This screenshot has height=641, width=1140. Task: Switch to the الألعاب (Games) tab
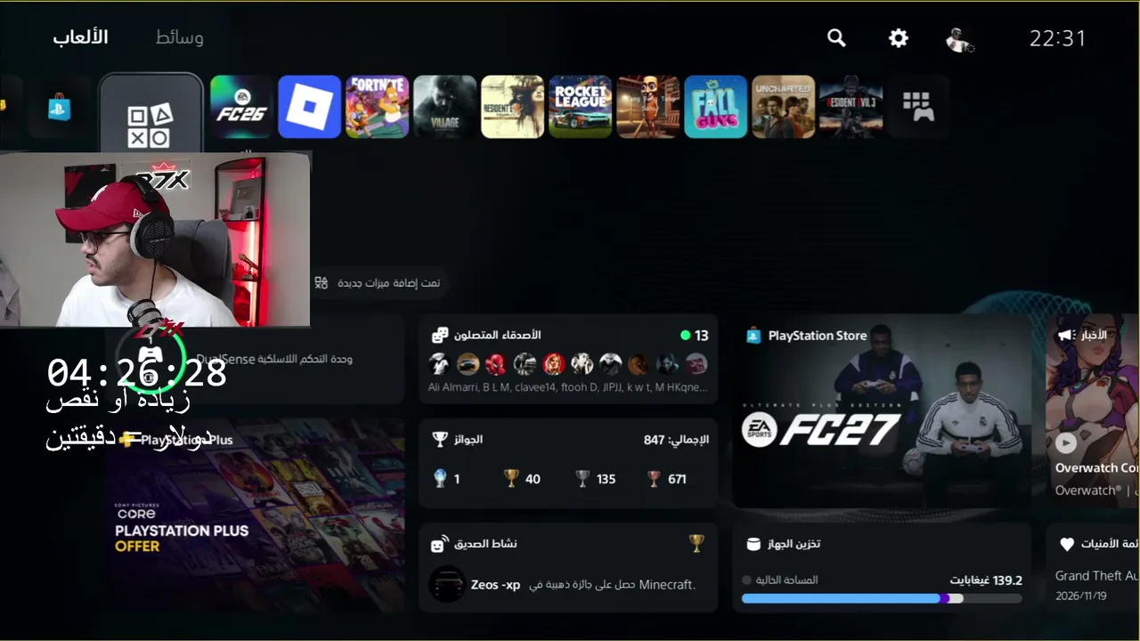(80, 37)
